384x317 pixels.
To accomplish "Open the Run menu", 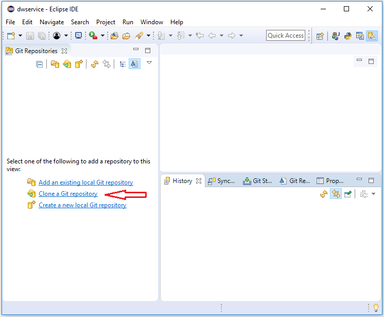I will (x=128, y=22).
